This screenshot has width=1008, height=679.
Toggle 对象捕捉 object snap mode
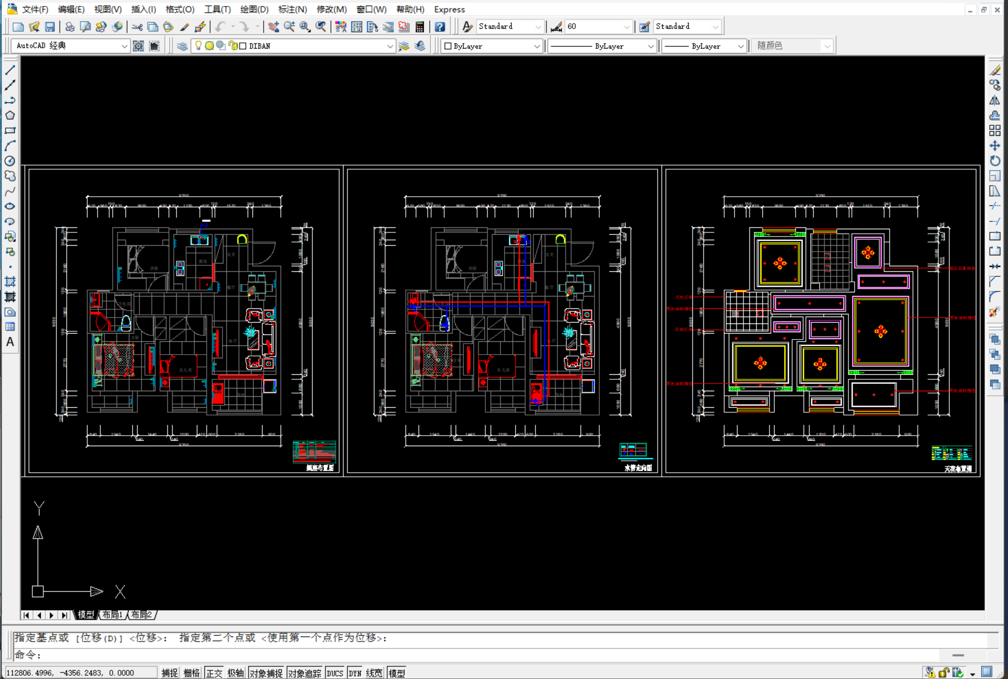pos(266,673)
